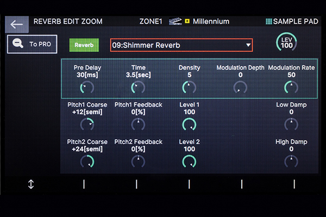Select the LEV 100 level knob

coord(286,42)
